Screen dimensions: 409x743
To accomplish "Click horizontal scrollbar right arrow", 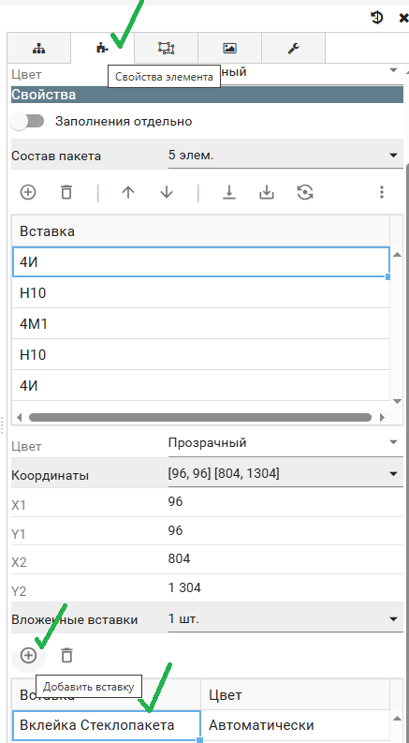I will pos(383,418).
